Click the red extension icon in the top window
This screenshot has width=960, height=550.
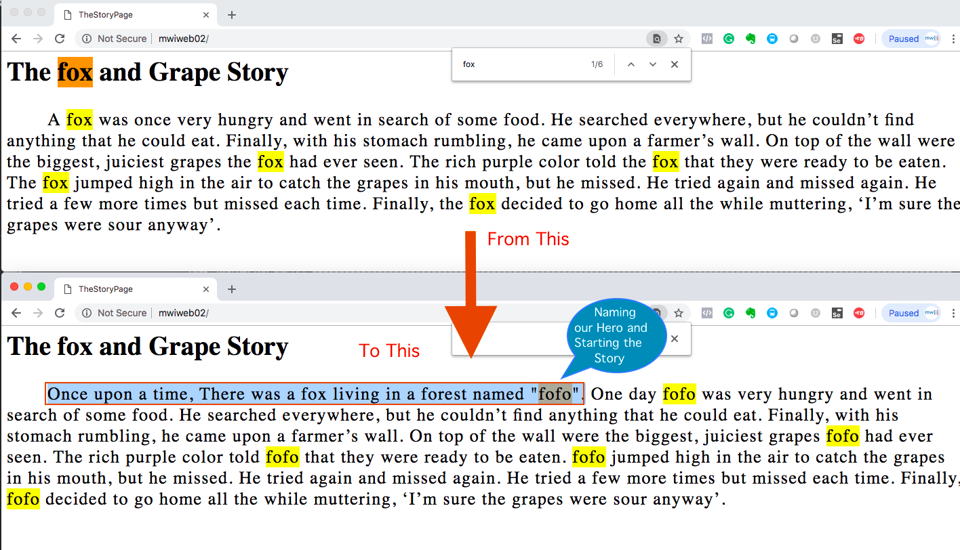pyautogui.click(x=859, y=39)
